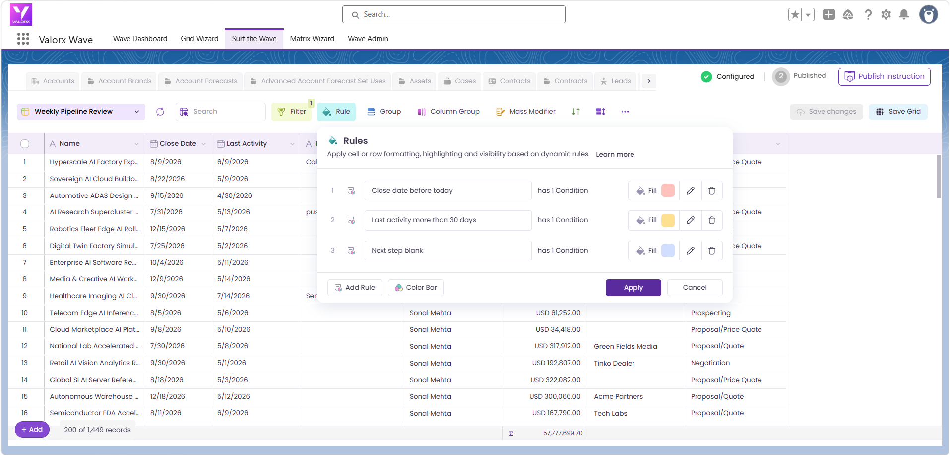Cancel the Rules dialog
Screen dimensions: 950x455
click(695, 288)
